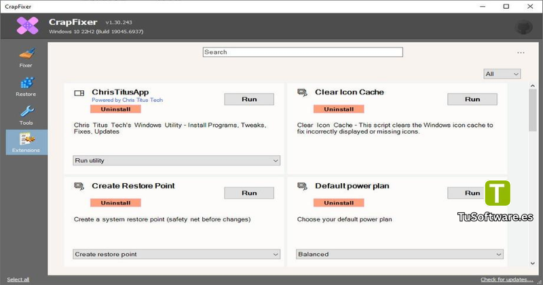This screenshot has height=285, width=543.
Task: Click the scrollbar down arrow
Action: (x=532, y=263)
